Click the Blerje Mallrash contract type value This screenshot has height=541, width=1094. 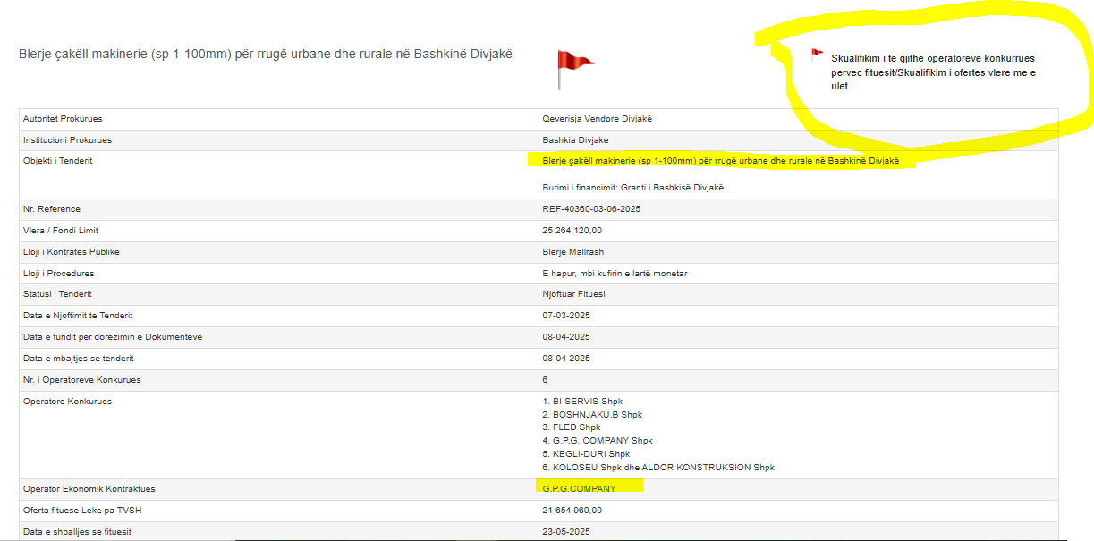click(x=573, y=252)
